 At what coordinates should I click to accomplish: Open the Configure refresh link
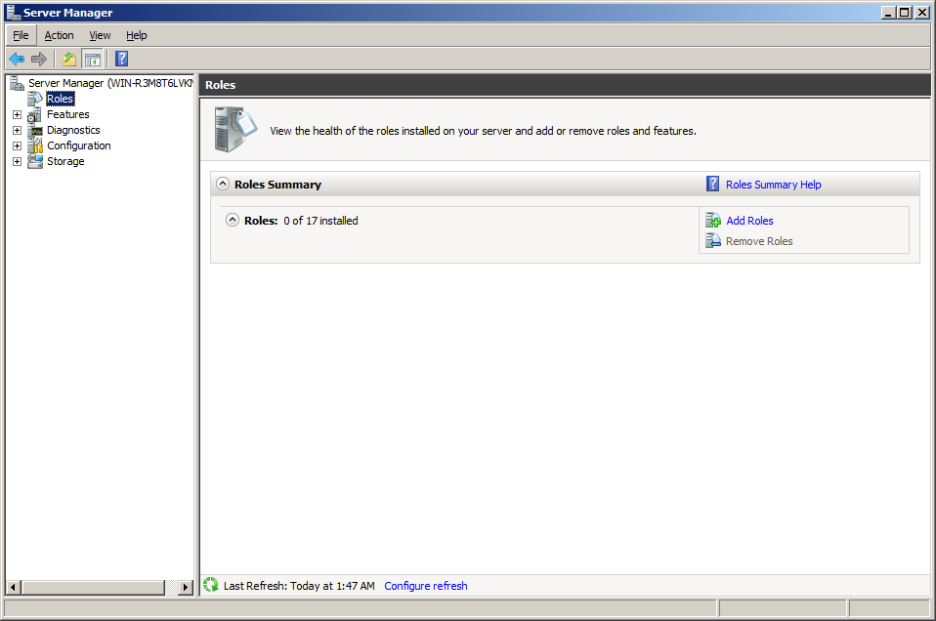pos(426,586)
